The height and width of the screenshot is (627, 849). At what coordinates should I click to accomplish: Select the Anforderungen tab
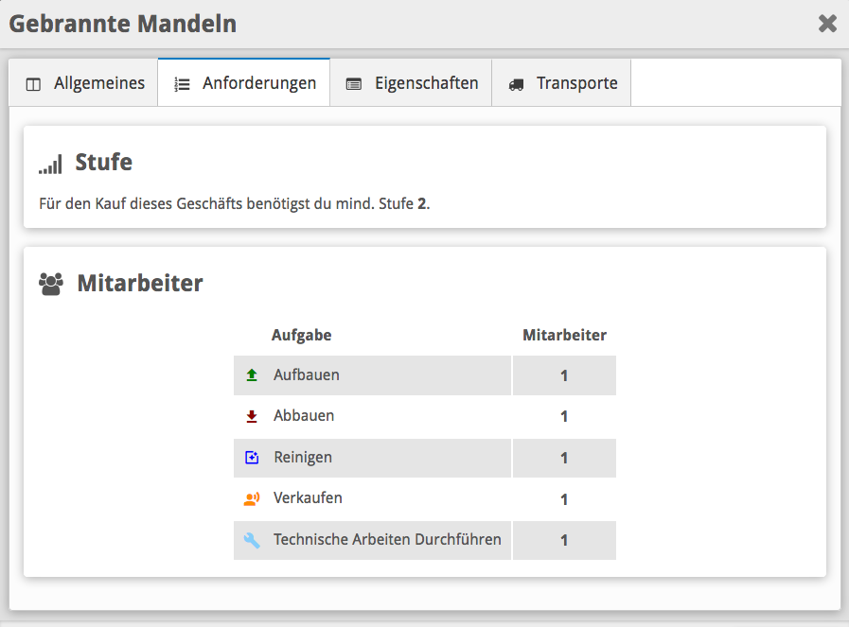pos(245,83)
